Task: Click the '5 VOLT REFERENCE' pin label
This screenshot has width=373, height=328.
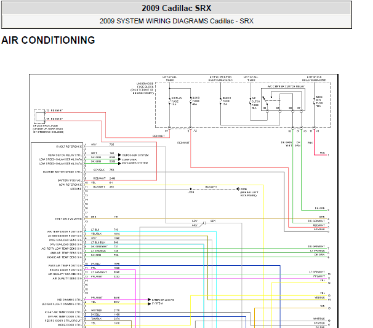Action: pos(69,146)
